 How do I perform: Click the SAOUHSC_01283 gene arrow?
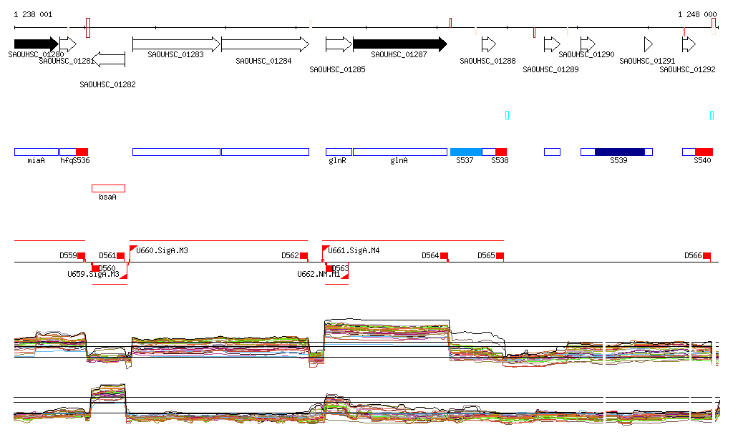click(x=177, y=44)
